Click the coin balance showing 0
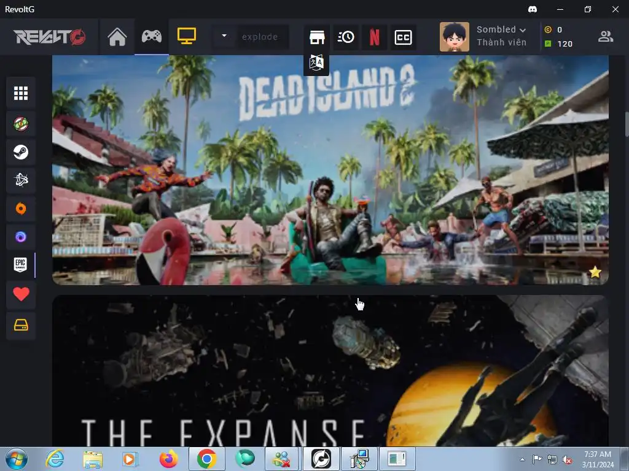 coord(553,29)
